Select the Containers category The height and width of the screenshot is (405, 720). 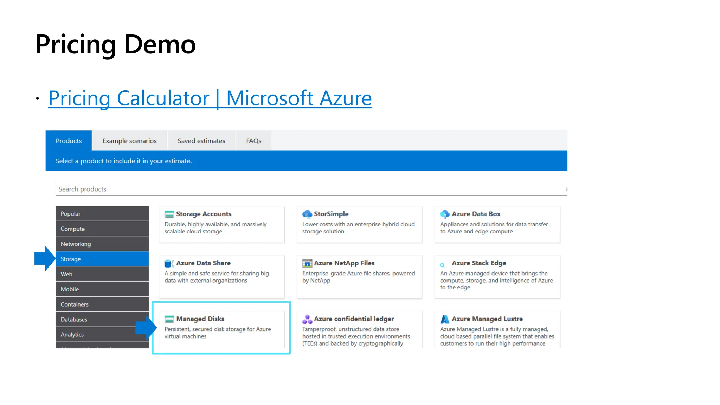click(102, 304)
